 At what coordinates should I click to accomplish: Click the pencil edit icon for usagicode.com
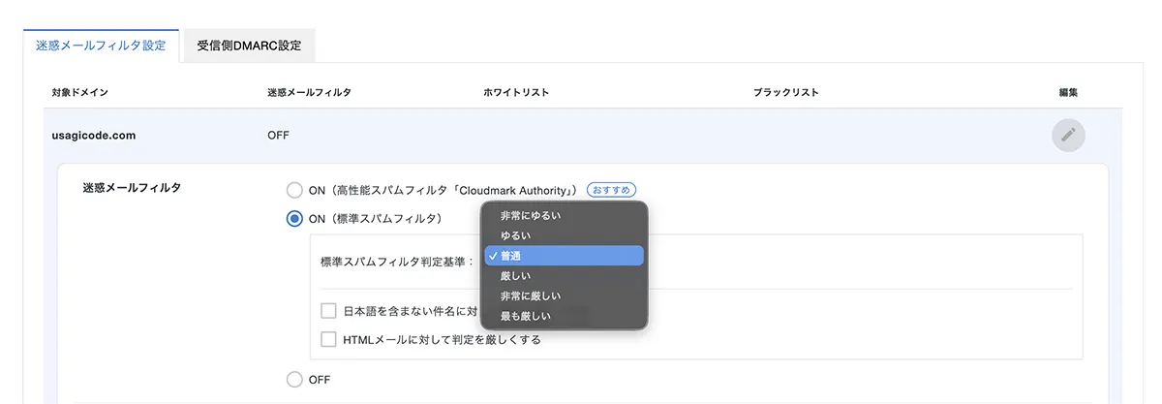coord(1068,136)
